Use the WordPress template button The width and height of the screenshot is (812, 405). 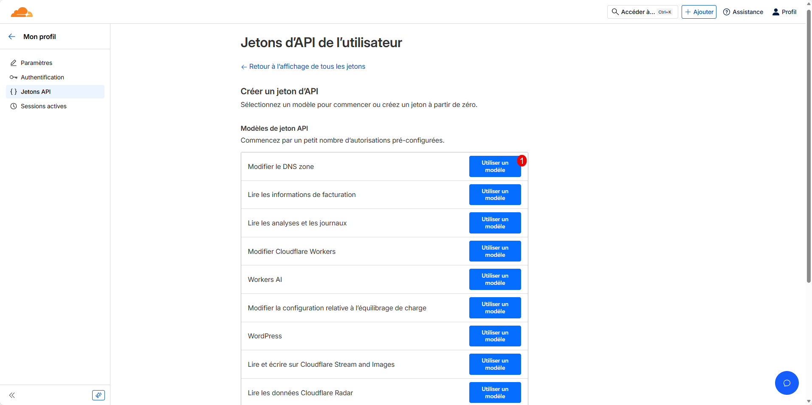pos(495,336)
